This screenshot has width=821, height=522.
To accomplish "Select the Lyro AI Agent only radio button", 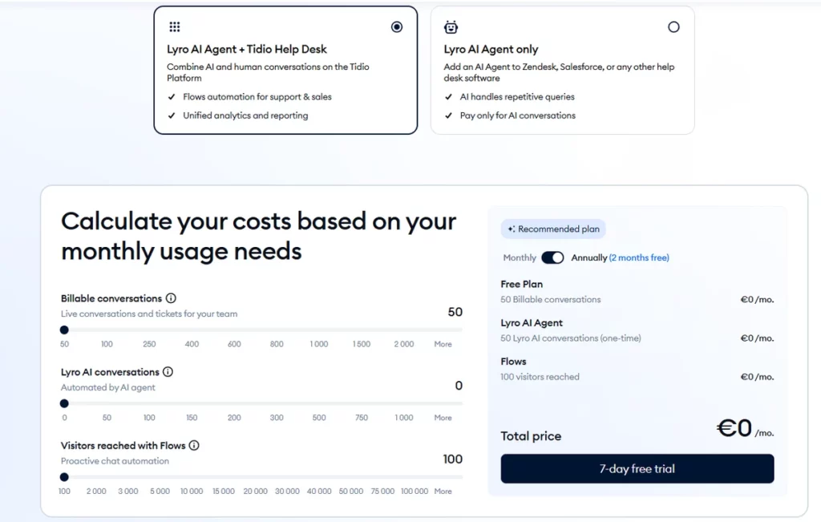I will point(673,26).
